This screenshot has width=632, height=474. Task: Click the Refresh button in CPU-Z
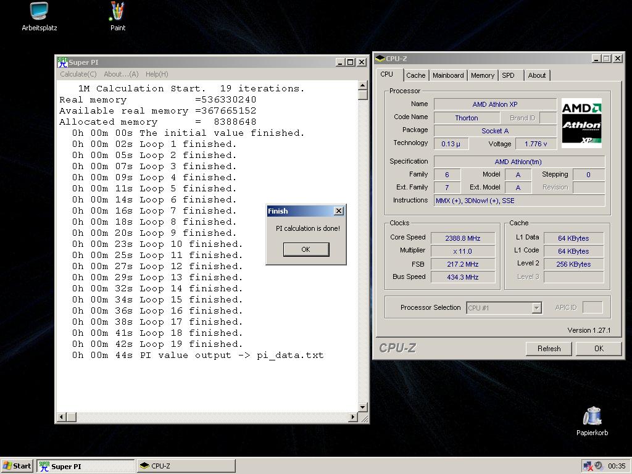(x=549, y=349)
